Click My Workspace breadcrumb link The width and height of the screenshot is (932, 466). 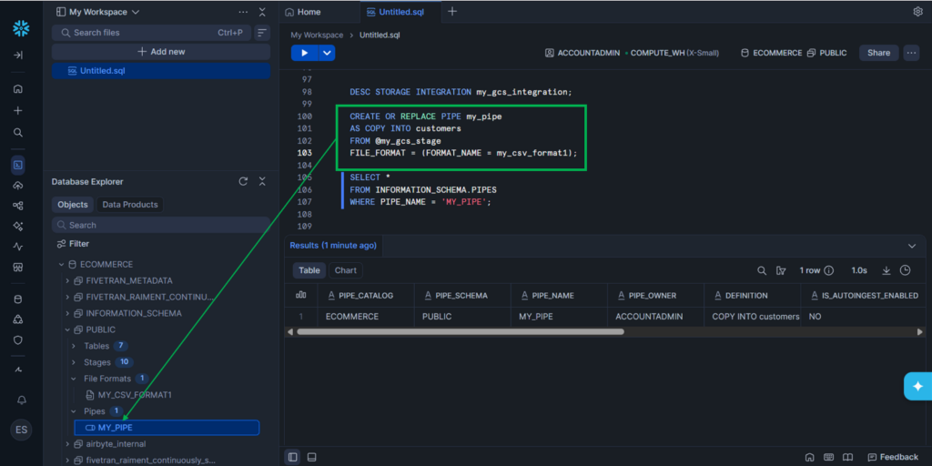[x=317, y=35]
